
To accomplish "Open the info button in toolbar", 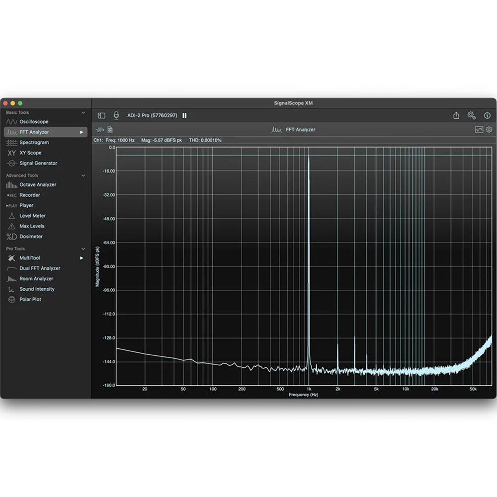I will tap(487, 115).
